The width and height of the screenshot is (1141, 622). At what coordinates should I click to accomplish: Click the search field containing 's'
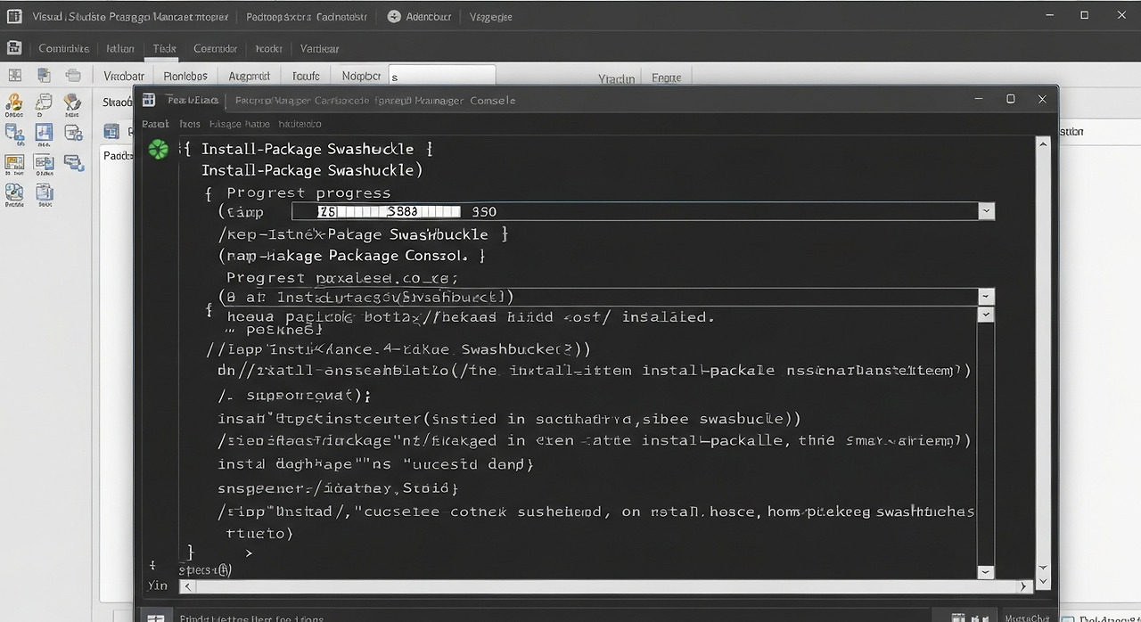(x=441, y=77)
